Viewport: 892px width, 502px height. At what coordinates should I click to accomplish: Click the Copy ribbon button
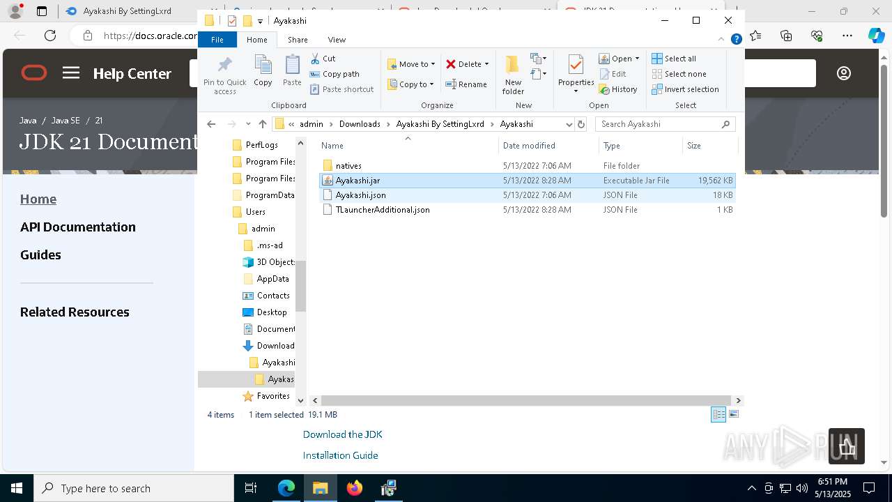(263, 70)
